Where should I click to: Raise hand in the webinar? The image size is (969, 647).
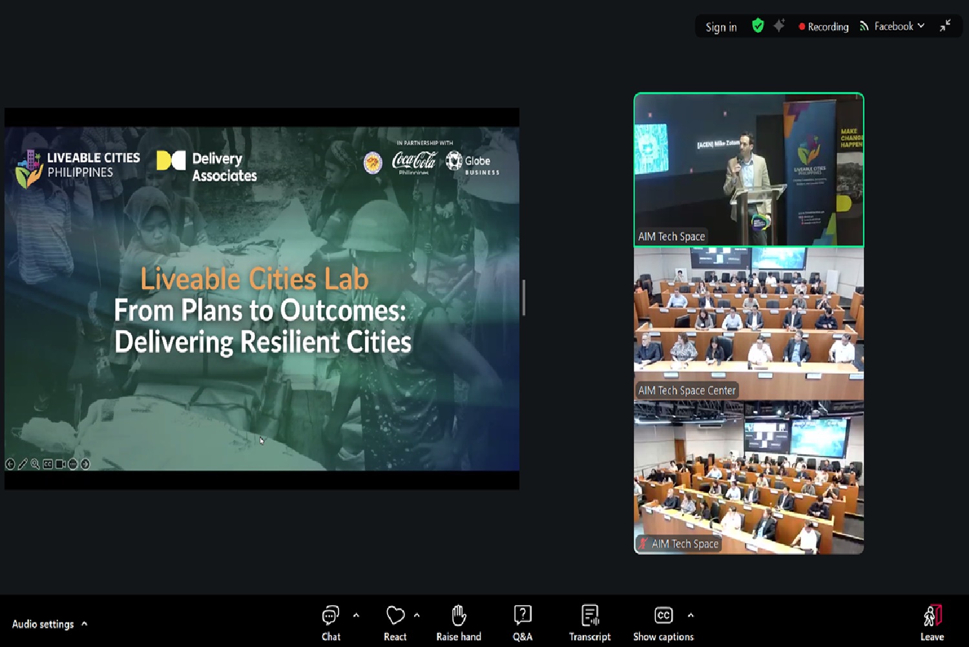tap(459, 622)
